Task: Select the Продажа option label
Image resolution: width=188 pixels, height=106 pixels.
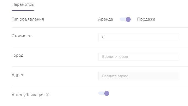Action: 146,19
